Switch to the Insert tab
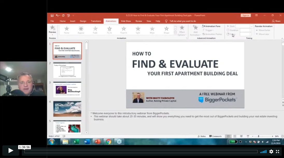Viewport: 284px width, 158px height. coord(73,21)
